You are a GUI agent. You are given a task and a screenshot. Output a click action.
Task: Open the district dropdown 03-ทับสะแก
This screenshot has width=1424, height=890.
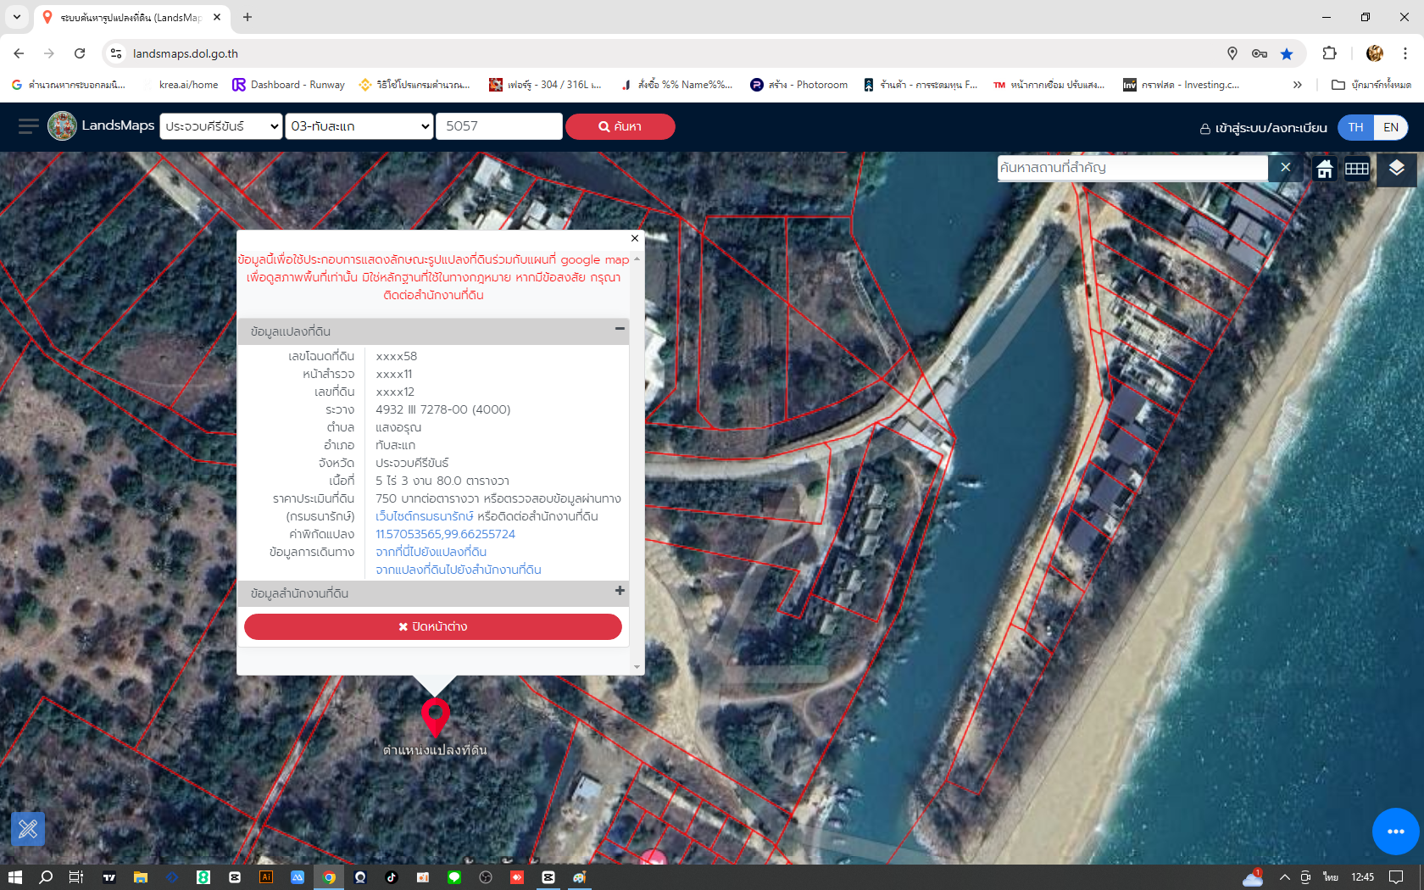[359, 126]
